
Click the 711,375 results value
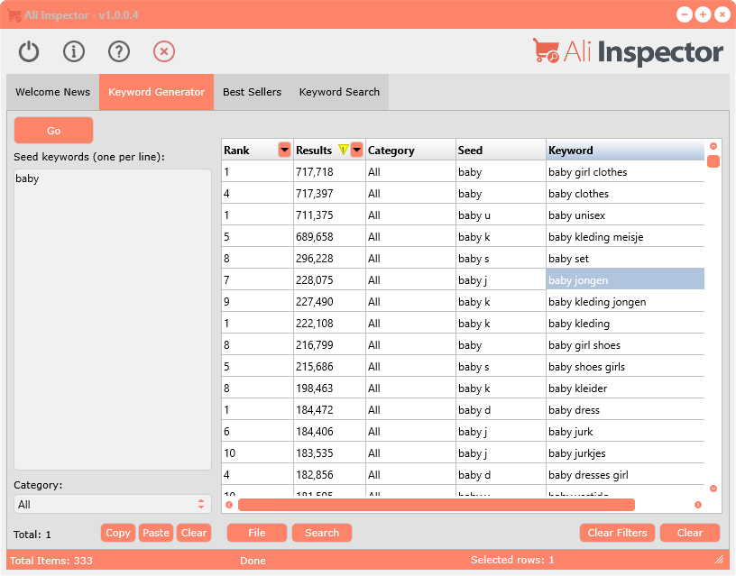click(315, 215)
